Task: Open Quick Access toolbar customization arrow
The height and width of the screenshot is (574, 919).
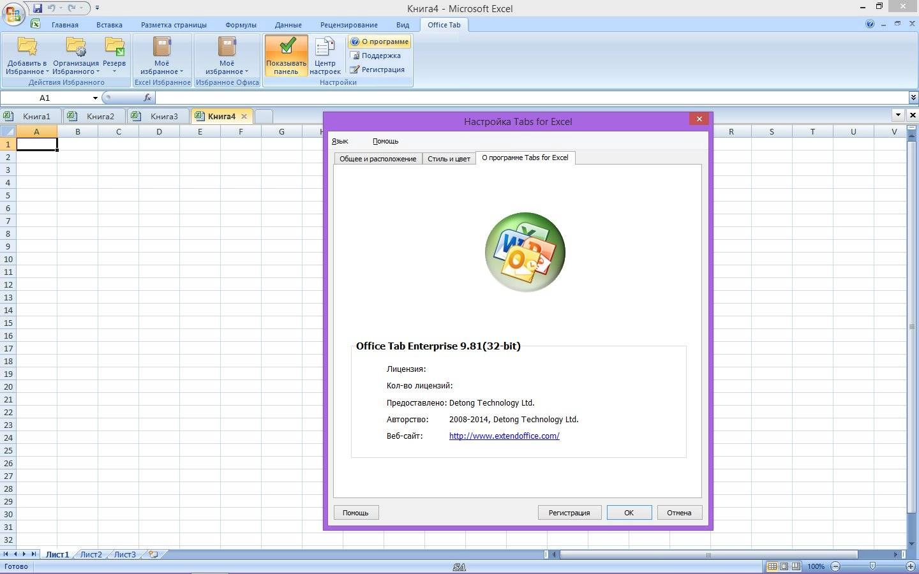Action: point(97,8)
